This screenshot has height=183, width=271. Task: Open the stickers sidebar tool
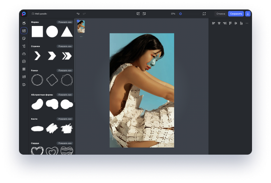click(x=24, y=38)
